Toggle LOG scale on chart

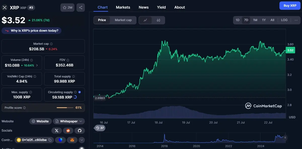[x=284, y=20]
